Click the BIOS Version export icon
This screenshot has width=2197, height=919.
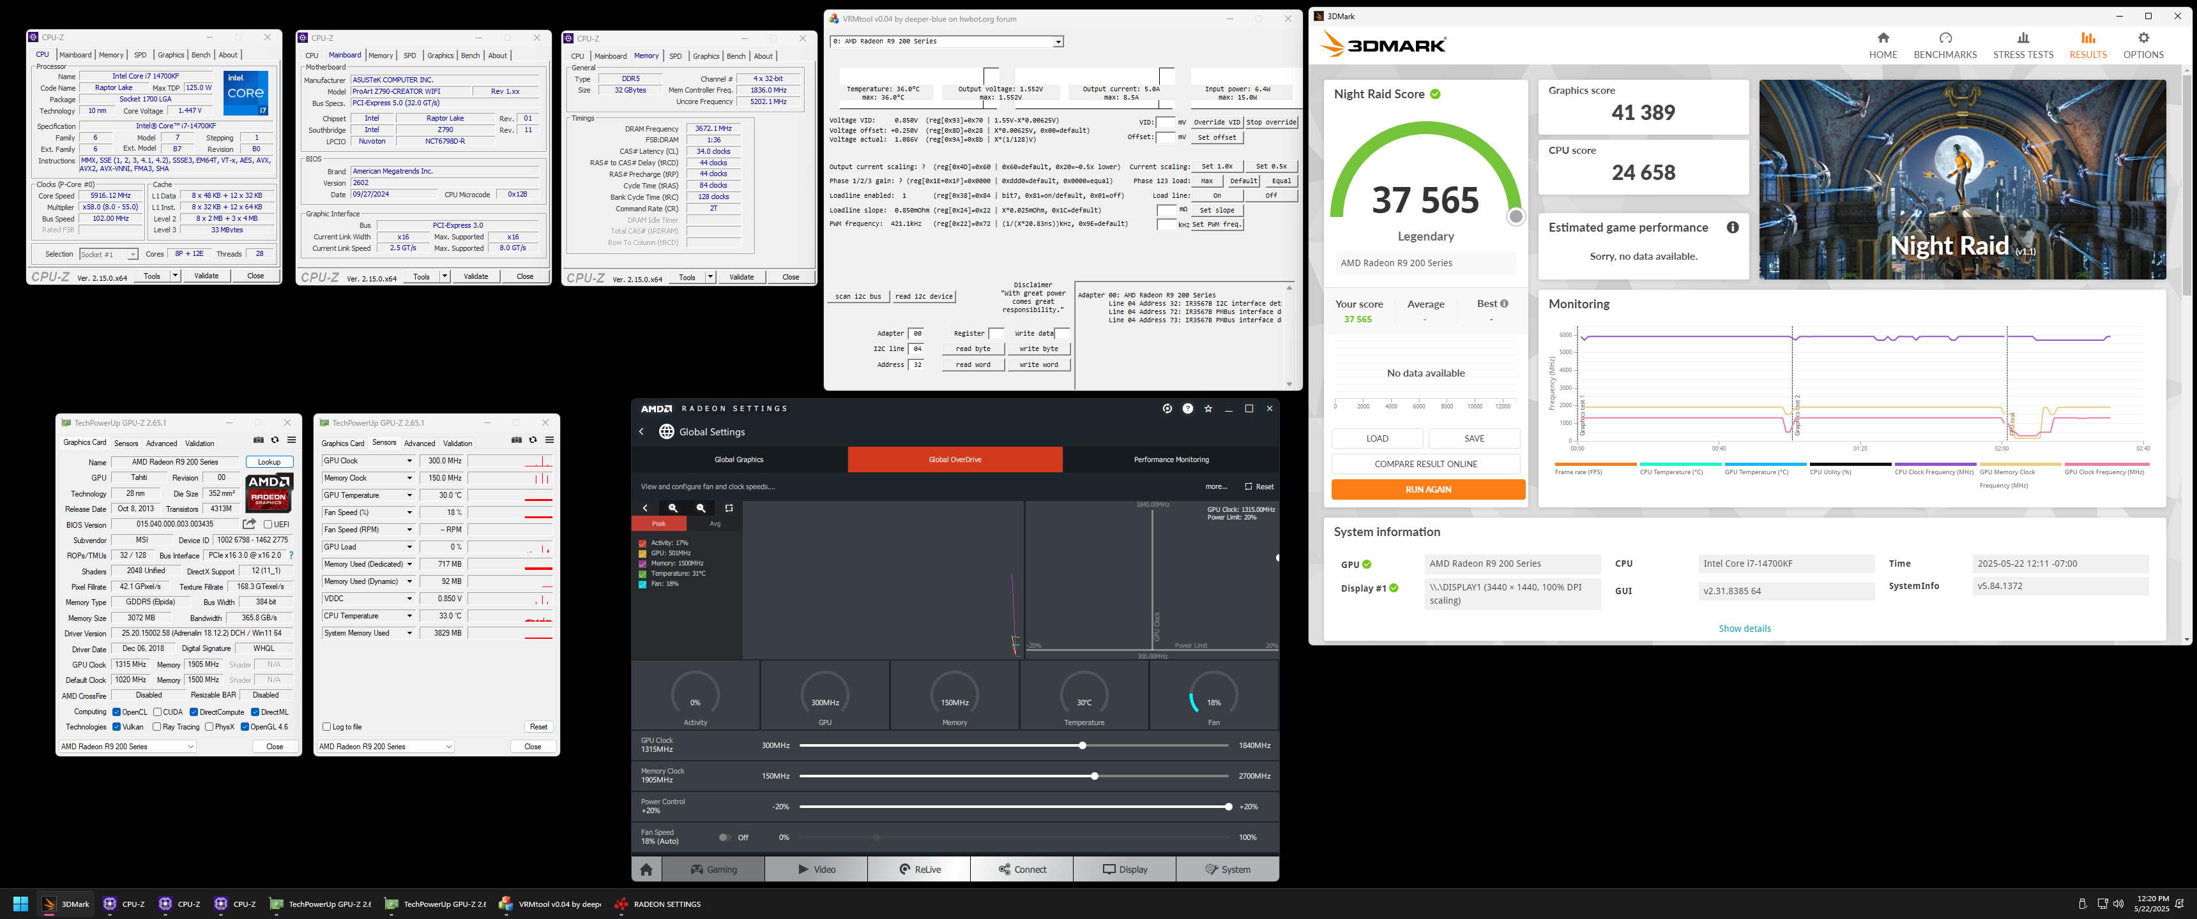tap(249, 523)
